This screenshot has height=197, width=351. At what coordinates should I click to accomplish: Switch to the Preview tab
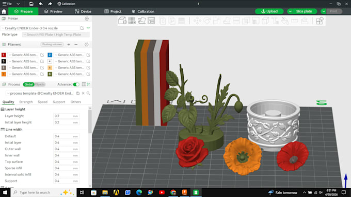click(x=53, y=11)
